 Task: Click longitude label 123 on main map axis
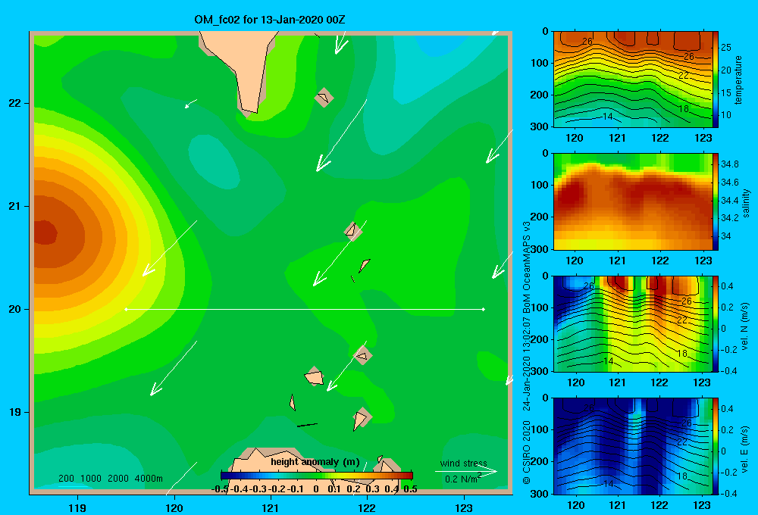point(464,507)
